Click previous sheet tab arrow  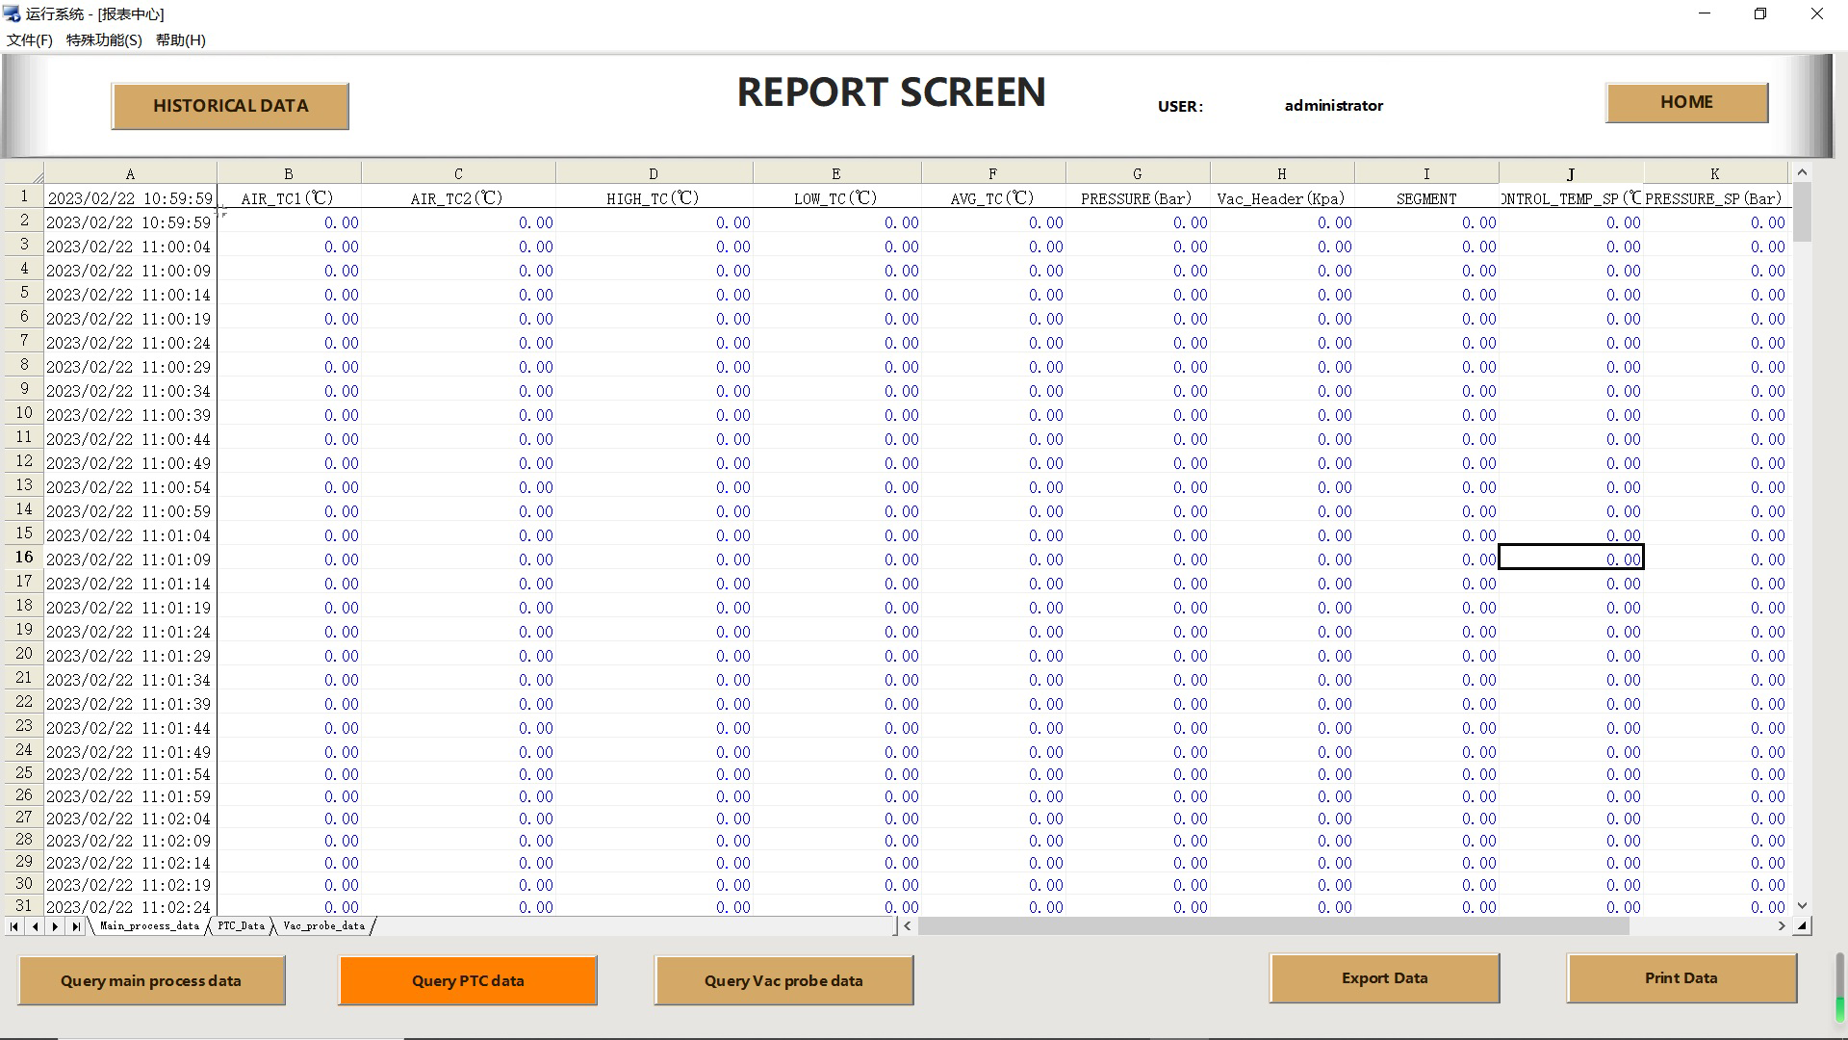point(35,926)
